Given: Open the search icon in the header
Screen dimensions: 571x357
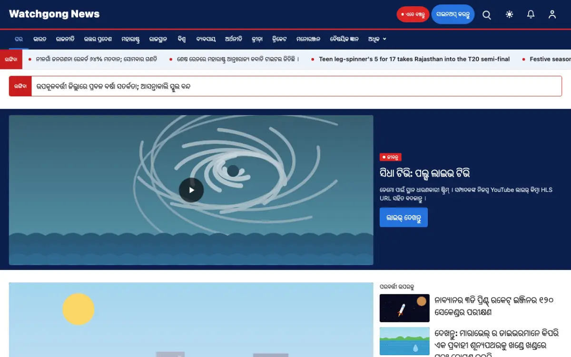Looking at the screenshot, I should coord(487,15).
